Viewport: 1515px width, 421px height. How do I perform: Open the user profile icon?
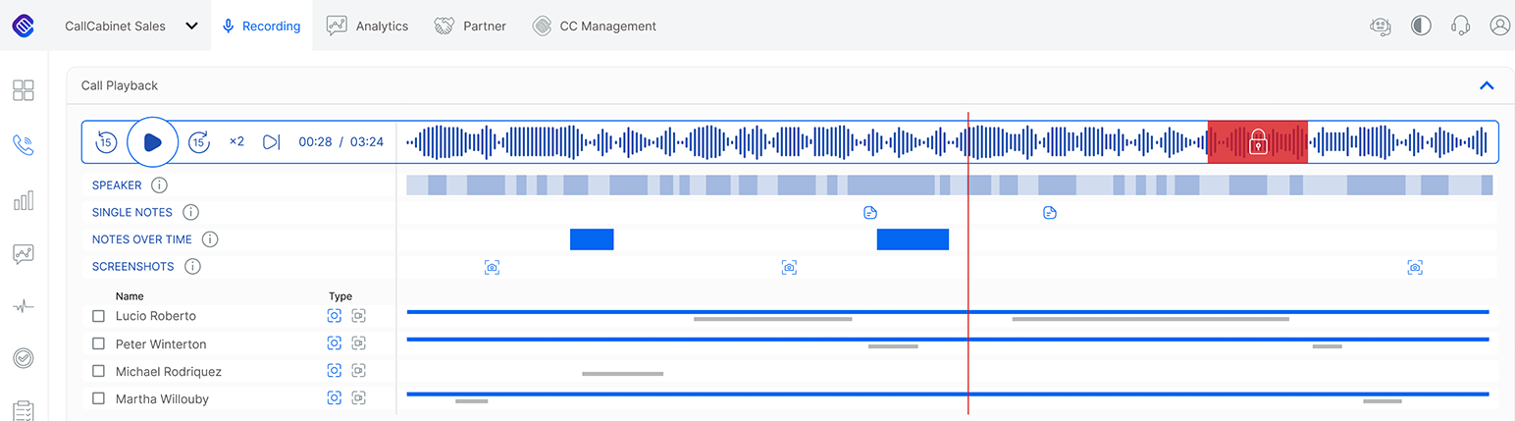click(1499, 26)
